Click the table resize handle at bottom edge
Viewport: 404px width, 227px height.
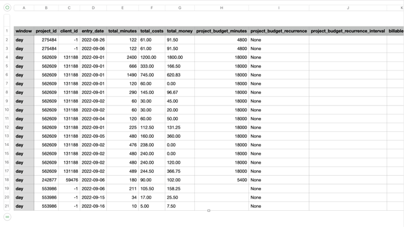tap(209, 211)
